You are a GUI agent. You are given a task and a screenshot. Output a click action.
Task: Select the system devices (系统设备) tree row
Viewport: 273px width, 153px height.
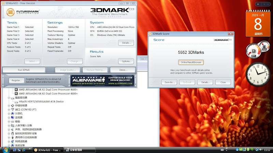point(20,146)
